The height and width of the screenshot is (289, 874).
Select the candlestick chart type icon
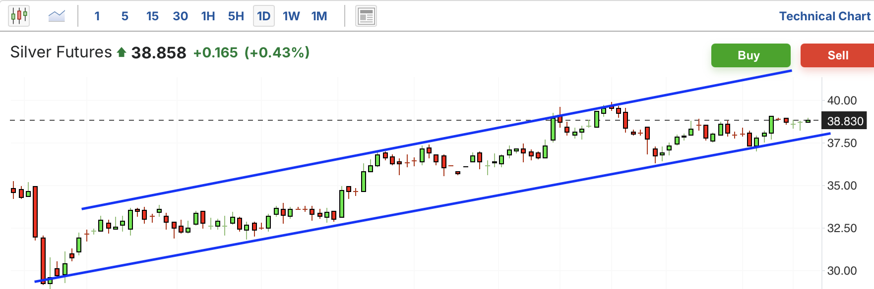19,16
